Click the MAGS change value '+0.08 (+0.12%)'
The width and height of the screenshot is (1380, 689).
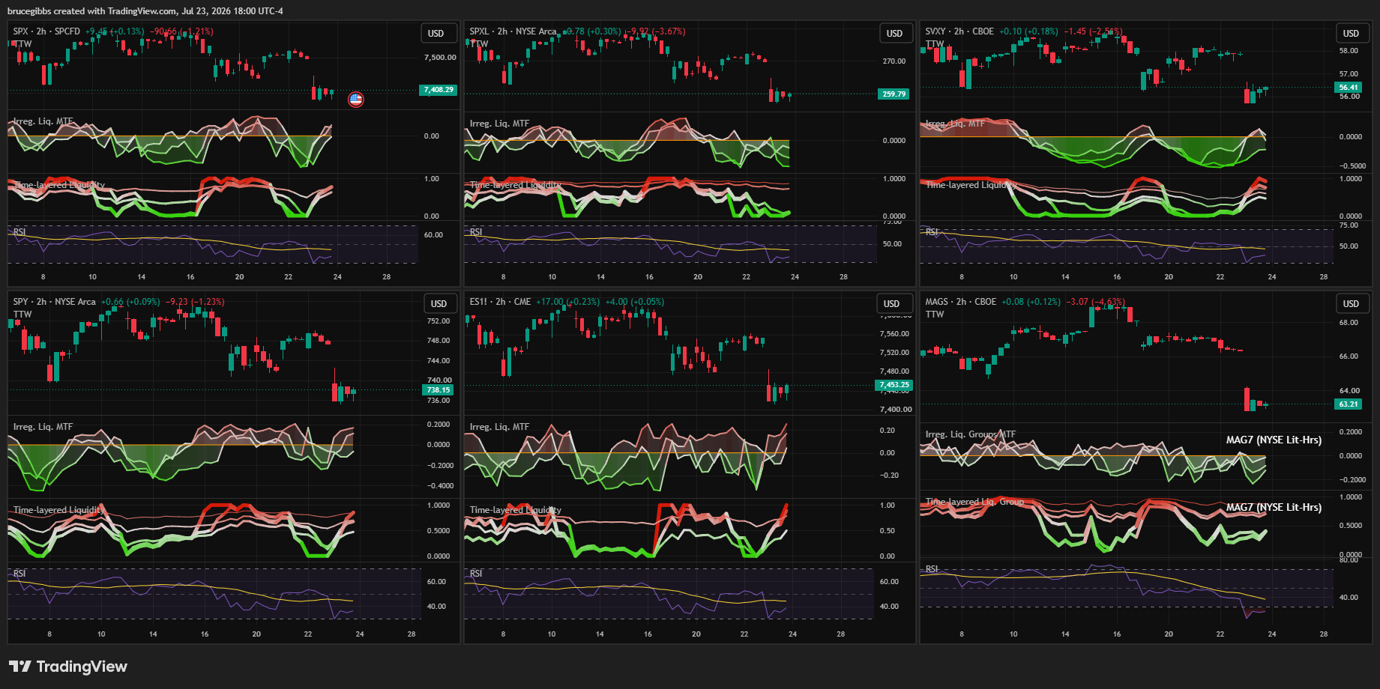pyautogui.click(x=1031, y=302)
